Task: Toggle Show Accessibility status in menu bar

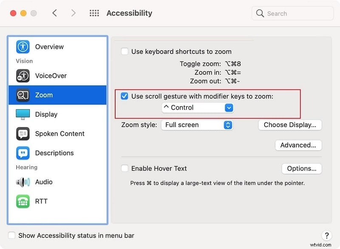Action: click(x=11, y=235)
